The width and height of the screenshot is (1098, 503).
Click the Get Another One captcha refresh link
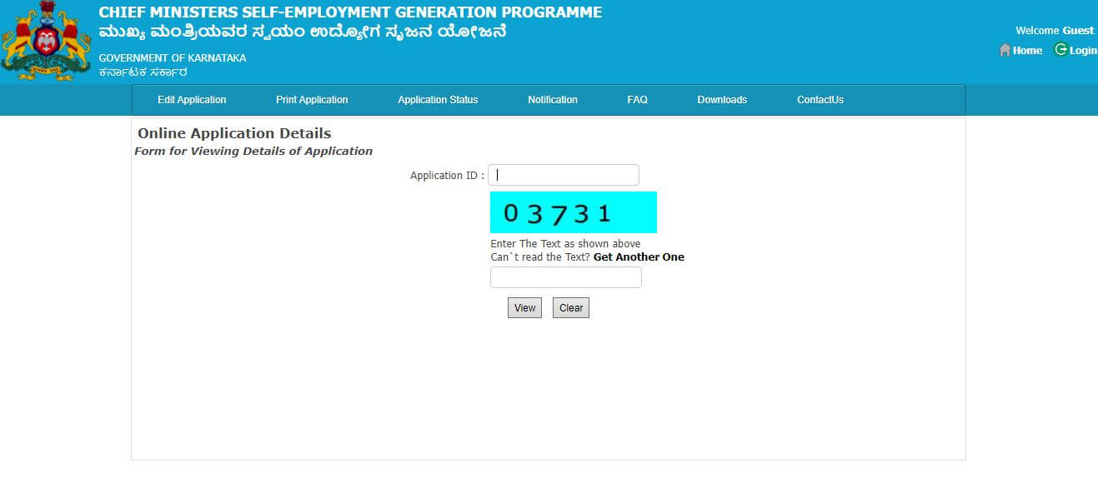point(639,256)
